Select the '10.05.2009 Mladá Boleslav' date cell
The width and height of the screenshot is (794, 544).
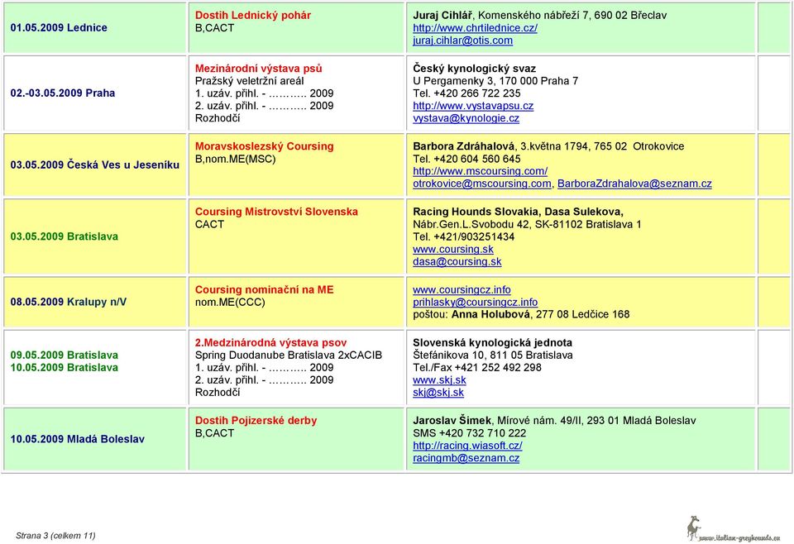pos(95,439)
